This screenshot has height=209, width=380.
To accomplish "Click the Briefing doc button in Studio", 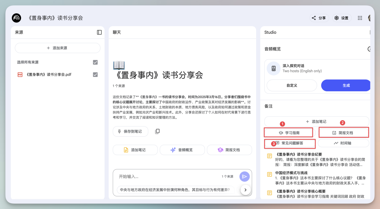I will 343,133.
